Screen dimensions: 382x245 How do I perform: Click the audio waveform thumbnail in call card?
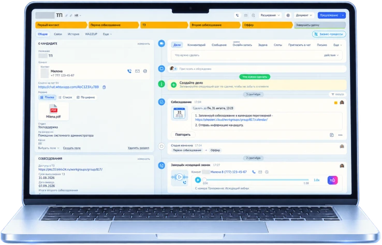pos(180,178)
